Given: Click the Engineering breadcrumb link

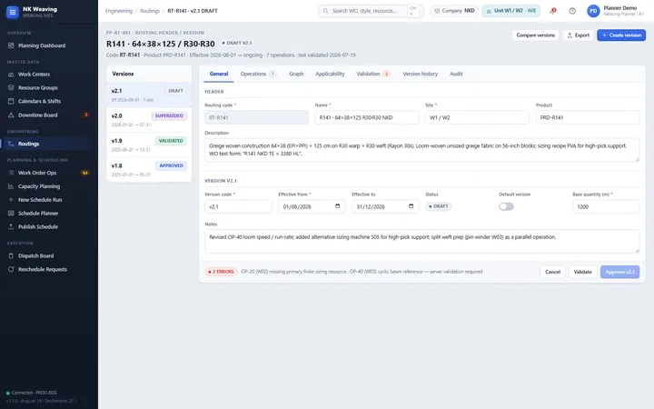Looking at the screenshot, I should (119, 11).
